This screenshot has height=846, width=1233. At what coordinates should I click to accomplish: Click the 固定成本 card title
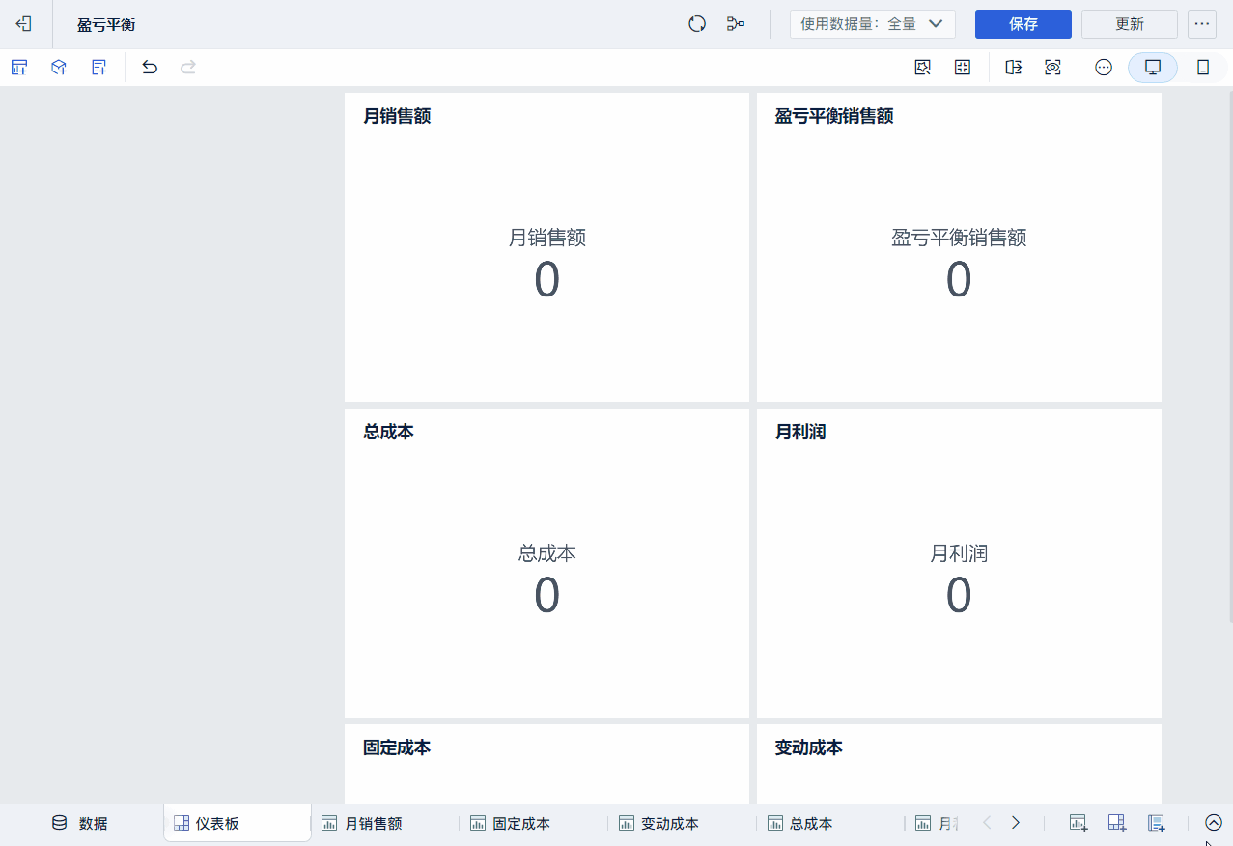coord(397,747)
